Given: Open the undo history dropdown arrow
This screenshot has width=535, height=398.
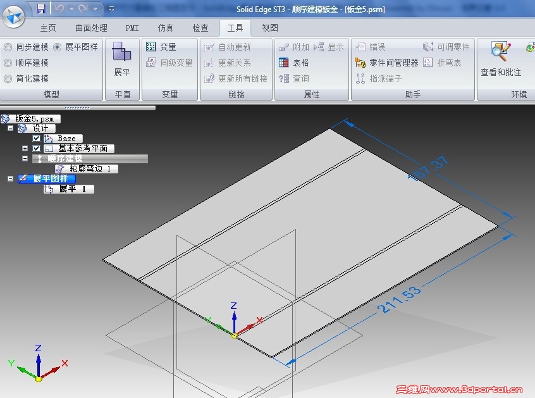Looking at the screenshot, I should 71,9.
